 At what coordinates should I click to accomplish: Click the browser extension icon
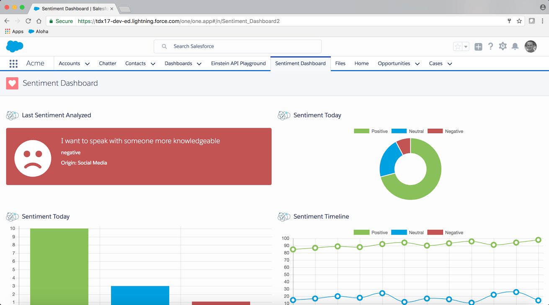click(532, 21)
